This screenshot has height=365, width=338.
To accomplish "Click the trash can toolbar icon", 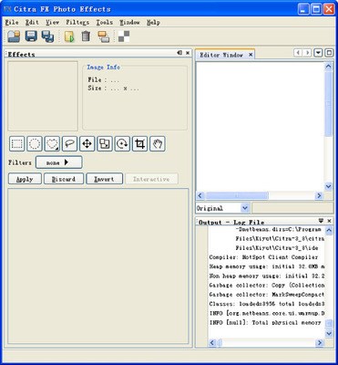I will point(86,36).
